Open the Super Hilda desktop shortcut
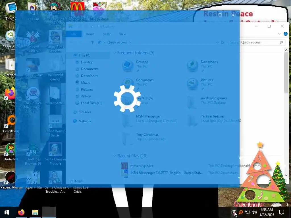The height and width of the screenshot is (218, 291). click(x=33, y=180)
